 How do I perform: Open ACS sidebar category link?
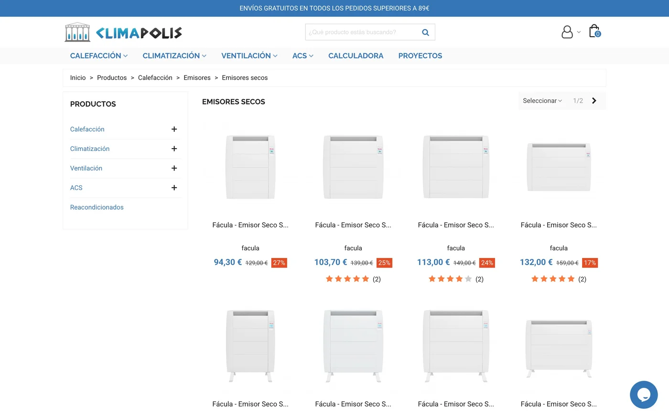point(76,188)
